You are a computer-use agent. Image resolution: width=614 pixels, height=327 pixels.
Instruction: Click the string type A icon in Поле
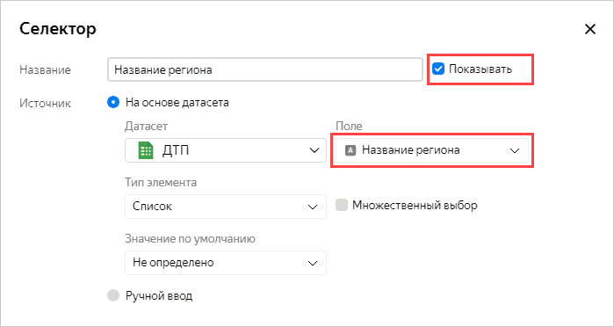[x=350, y=150]
